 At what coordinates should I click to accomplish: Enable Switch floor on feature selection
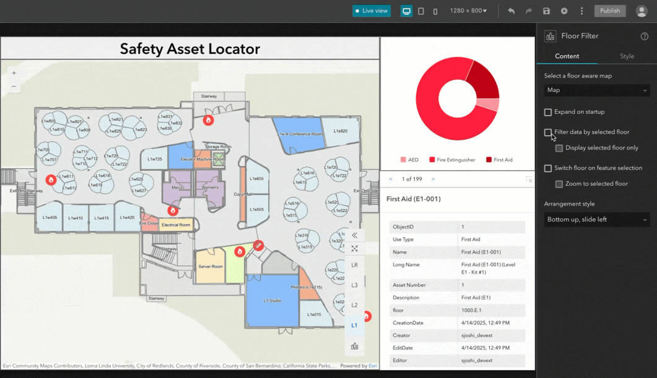pyautogui.click(x=547, y=168)
